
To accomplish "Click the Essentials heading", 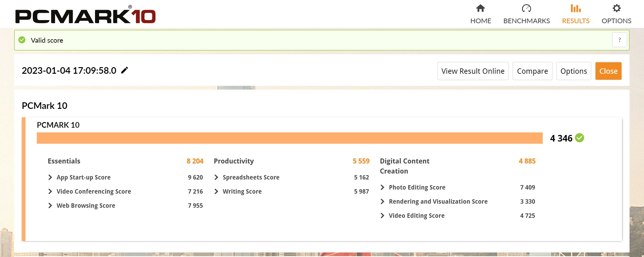I will 64,161.
